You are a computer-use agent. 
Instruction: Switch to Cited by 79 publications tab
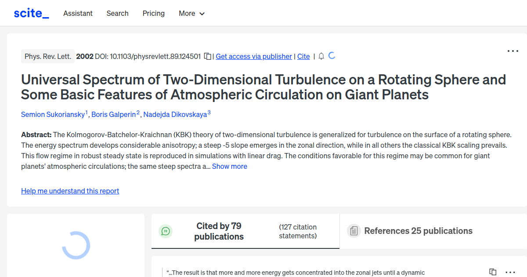coord(219,231)
